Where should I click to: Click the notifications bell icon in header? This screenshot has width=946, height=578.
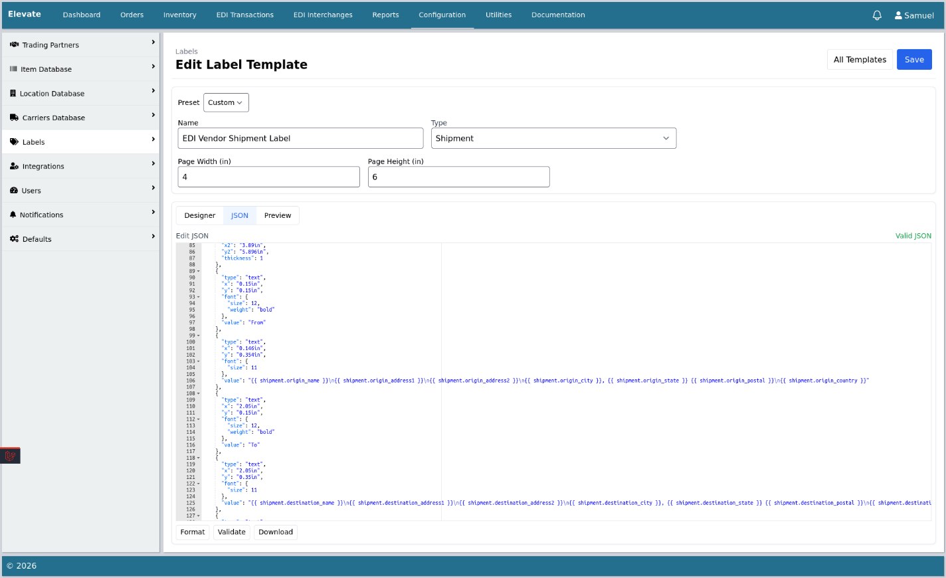coord(877,15)
